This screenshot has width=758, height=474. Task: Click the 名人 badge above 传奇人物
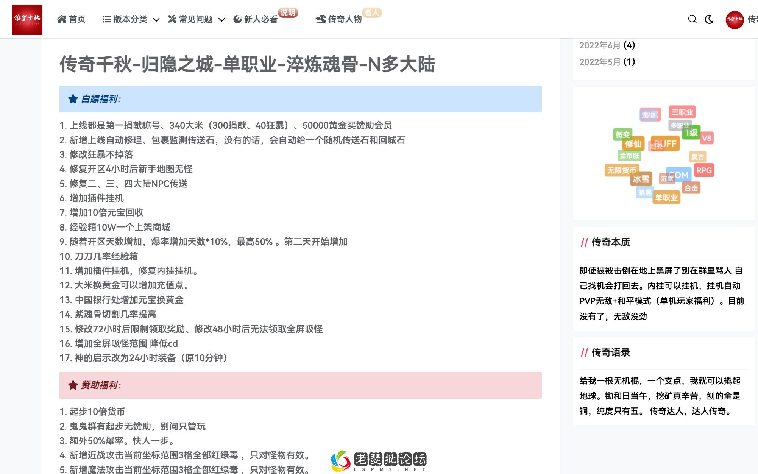point(373,12)
